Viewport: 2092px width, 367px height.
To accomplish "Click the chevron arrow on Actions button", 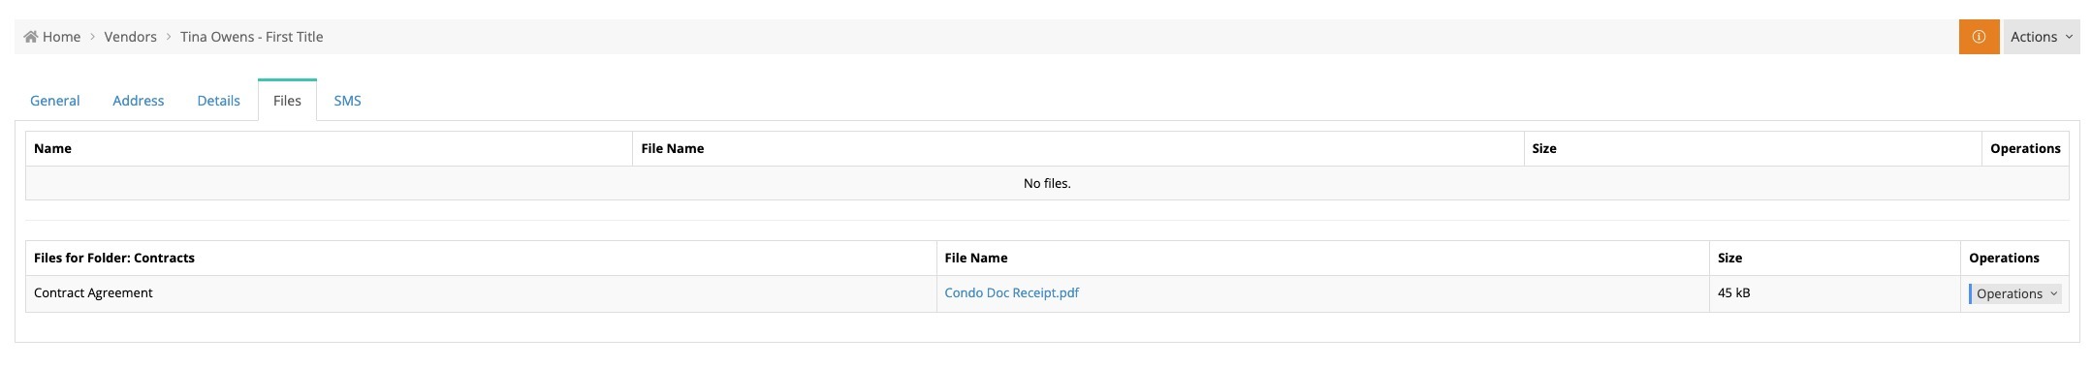I will [x=2069, y=37].
